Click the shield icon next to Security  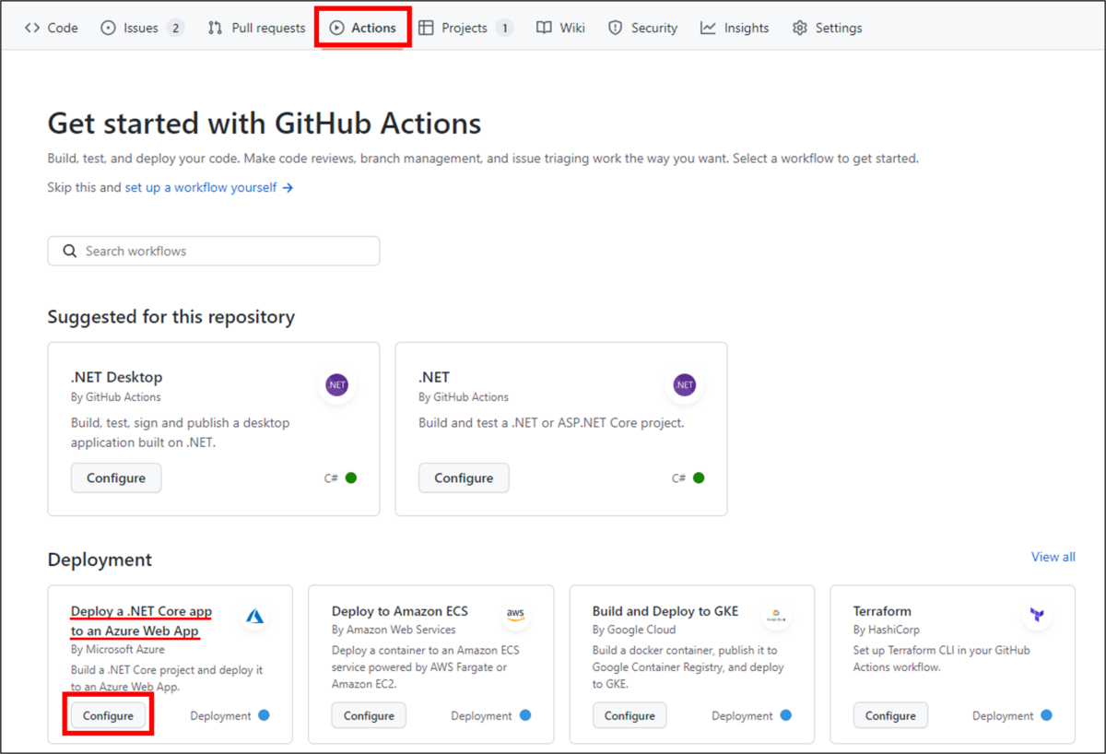click(615, 28)
